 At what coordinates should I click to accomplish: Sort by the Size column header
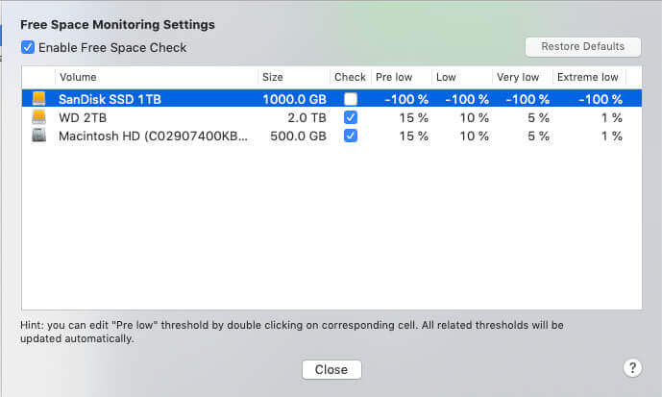(x=292, y=77)
